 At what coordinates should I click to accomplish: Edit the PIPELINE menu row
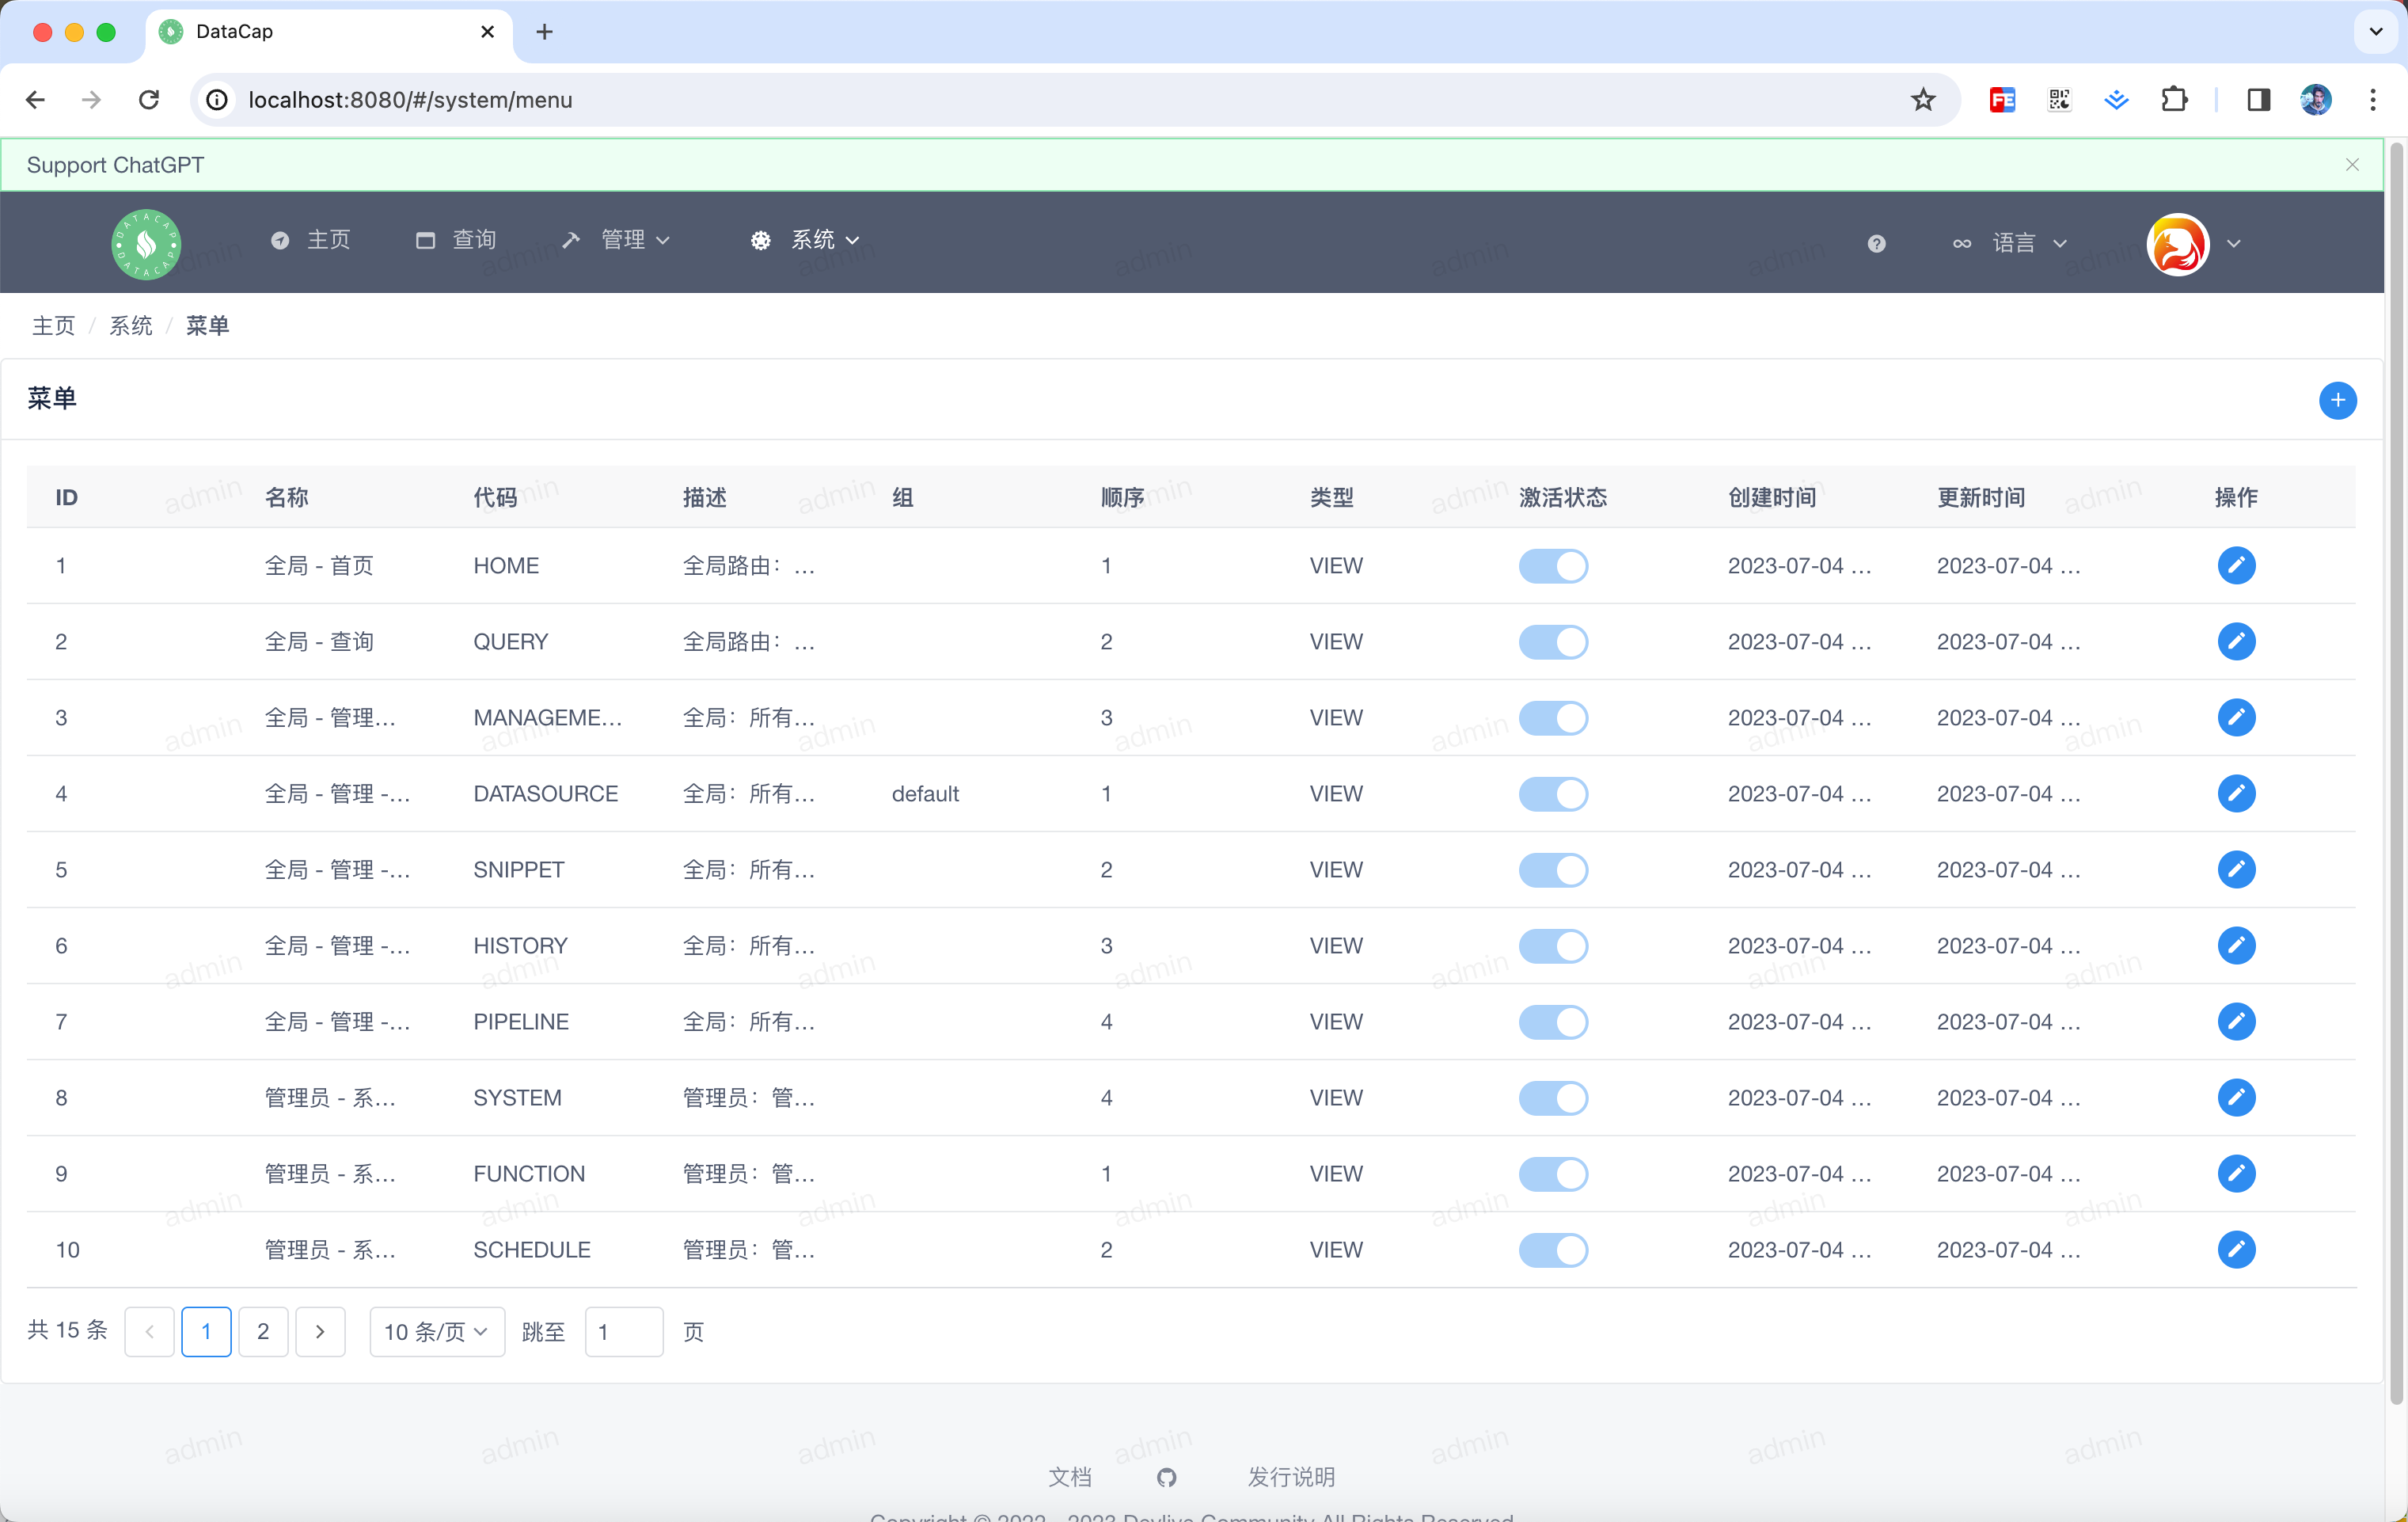click(x=2236, y=1022)
